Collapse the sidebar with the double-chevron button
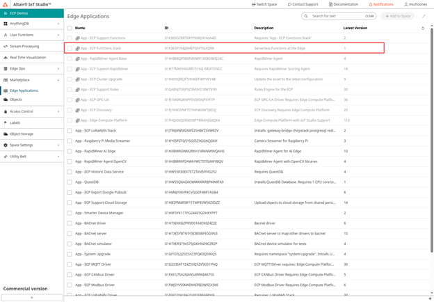The image size is (434, 302). coord(32,297)
